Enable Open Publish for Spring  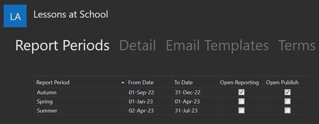pos(287,101)
